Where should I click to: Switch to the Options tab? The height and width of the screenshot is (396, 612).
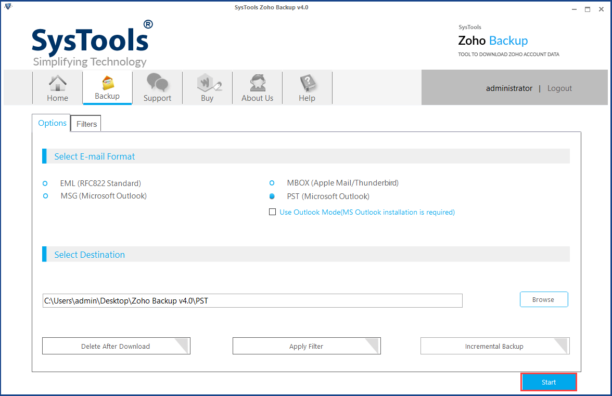coord(52,123)
